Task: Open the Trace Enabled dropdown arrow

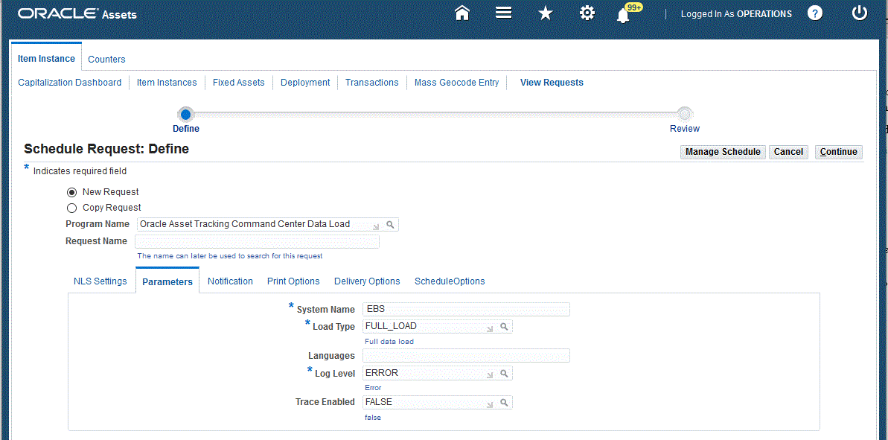Action: click(491, 402)
